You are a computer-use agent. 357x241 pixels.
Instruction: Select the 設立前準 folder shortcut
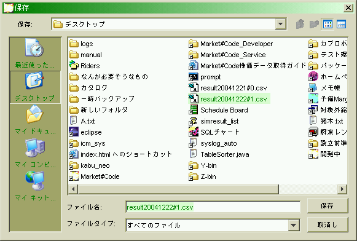328,143
